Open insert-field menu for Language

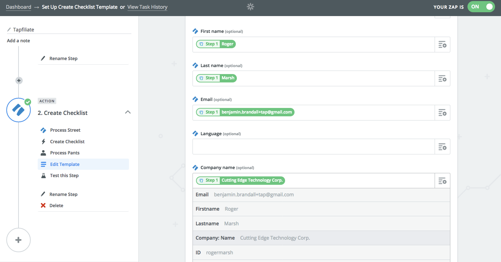point(442,146)
